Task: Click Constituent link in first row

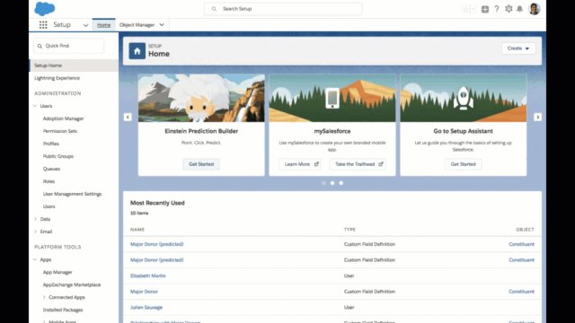Action: [x=521, y=244]
